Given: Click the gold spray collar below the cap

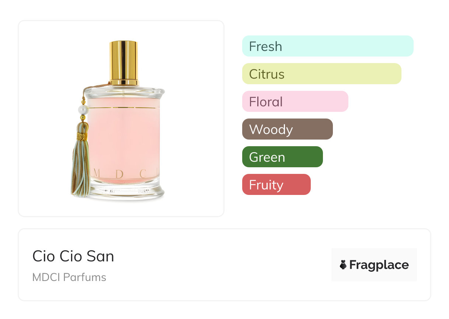Looking at the screenshot, I should click(x=124, y=82).
